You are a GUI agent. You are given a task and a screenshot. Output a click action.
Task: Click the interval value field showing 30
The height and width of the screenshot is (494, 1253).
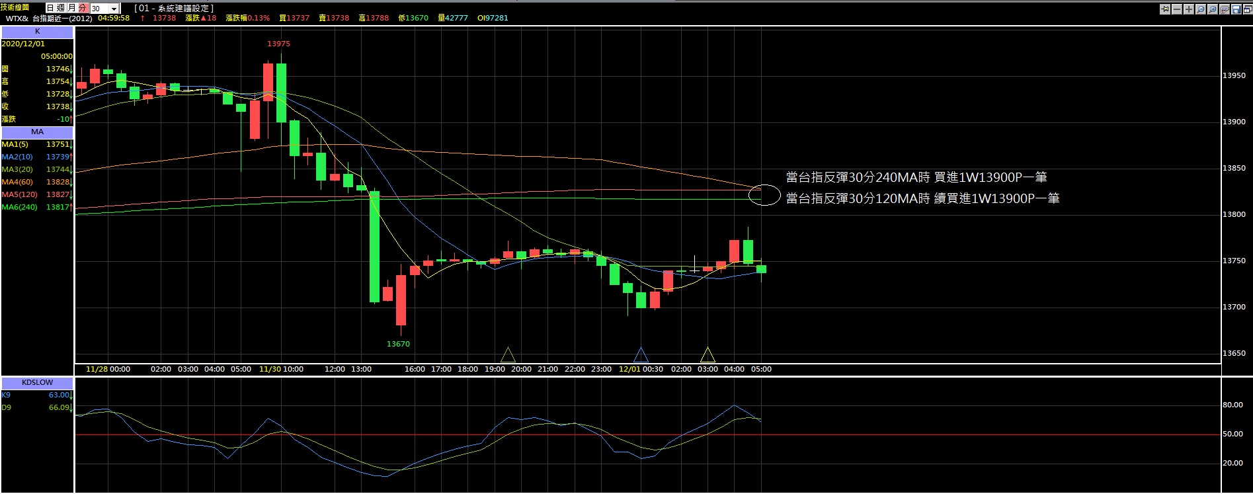[99, 9]
